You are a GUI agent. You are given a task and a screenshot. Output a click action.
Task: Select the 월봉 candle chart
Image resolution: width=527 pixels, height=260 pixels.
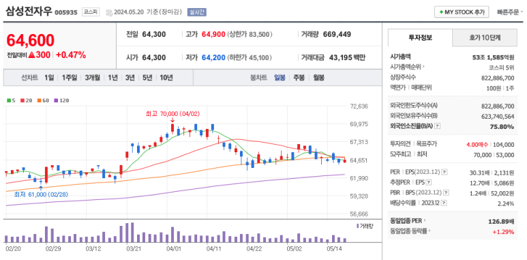click(x=318, y=78)
